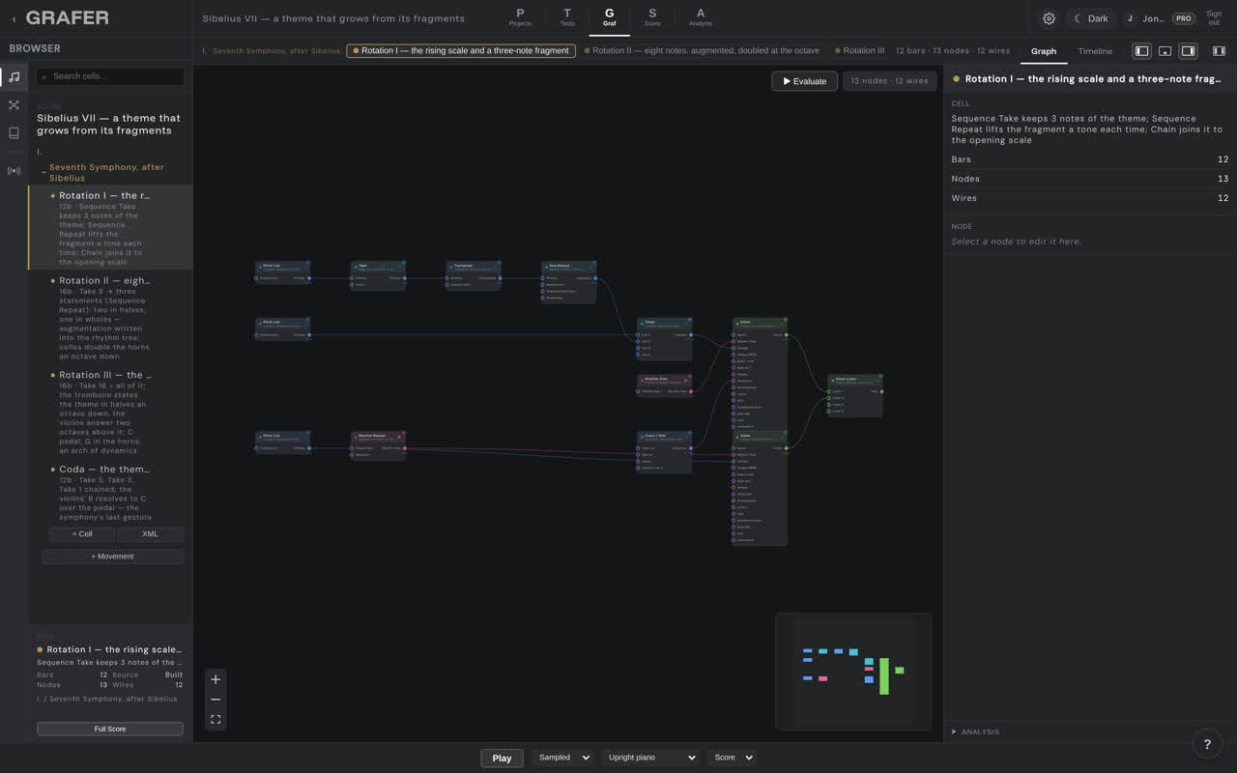Click the XML button
The height and width of the screenshot is (773, 1237).
coord(150,533)
